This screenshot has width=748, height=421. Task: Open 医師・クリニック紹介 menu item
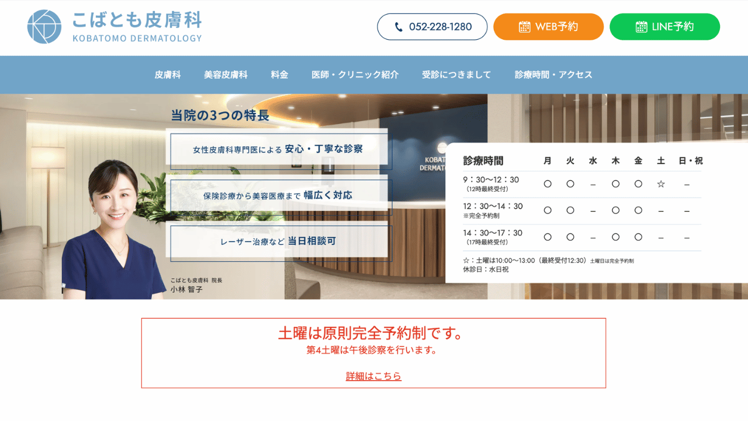click(x=355, y=75)
